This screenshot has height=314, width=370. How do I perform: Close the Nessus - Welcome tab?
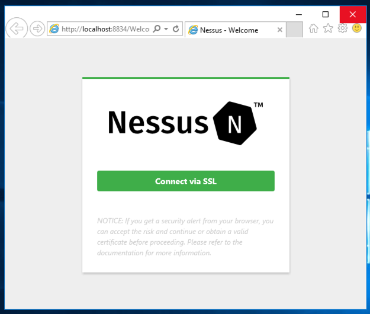279,30
